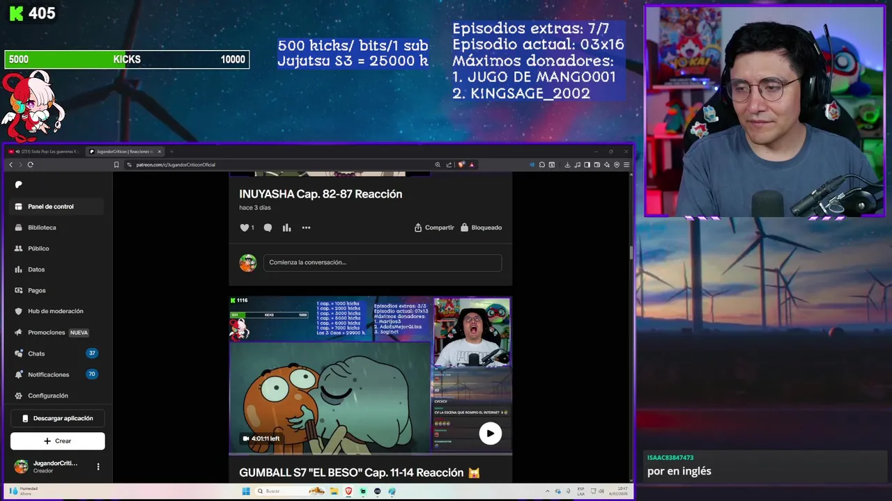Open the INUYASHA Cap. 82-87 Reacción title
The height and width of the screenshot is (501, 892).
pyautogui.click(x=321, y=194)
